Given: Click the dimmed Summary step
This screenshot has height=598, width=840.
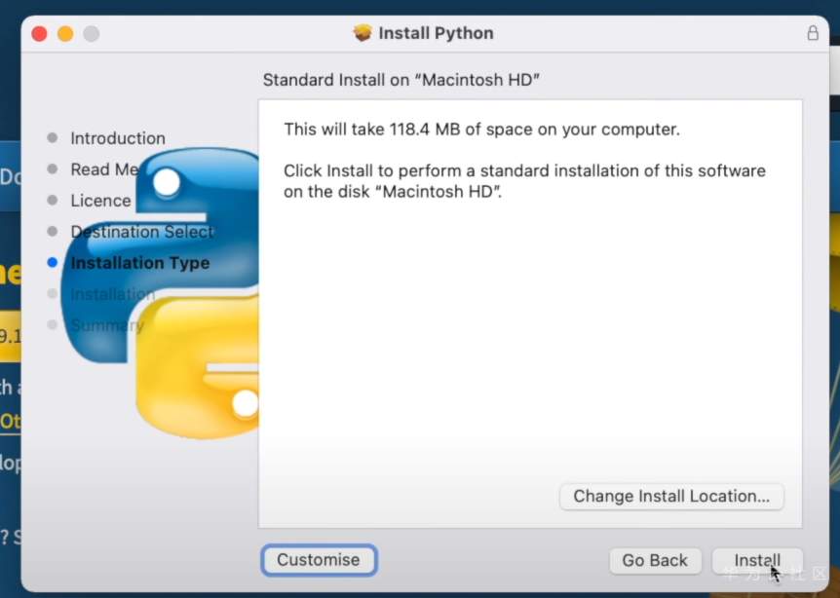Looking at the screenshot, I should 106,325.
